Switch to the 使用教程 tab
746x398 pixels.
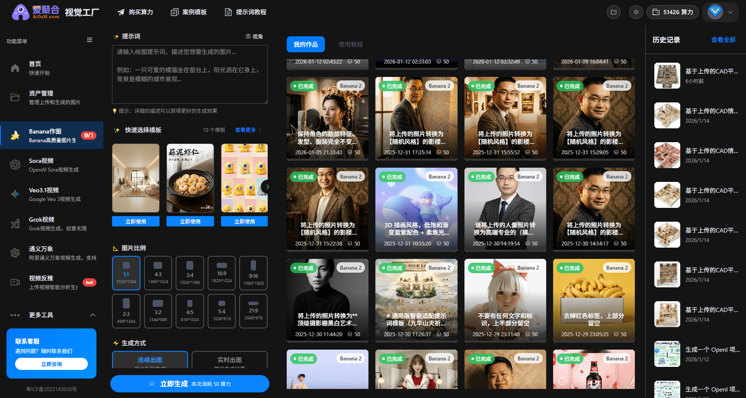click(x=350, y=44)
